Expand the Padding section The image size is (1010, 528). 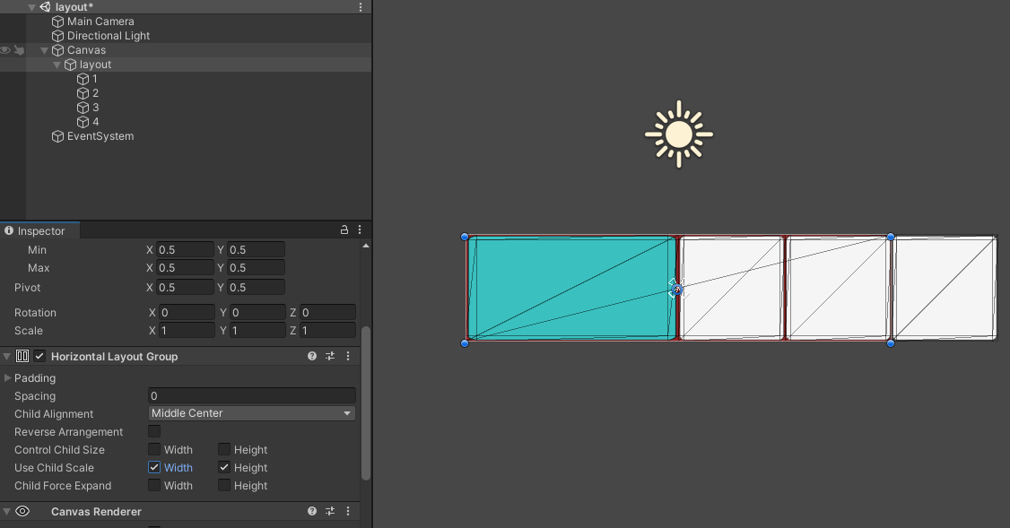click(x=8, y=378)
